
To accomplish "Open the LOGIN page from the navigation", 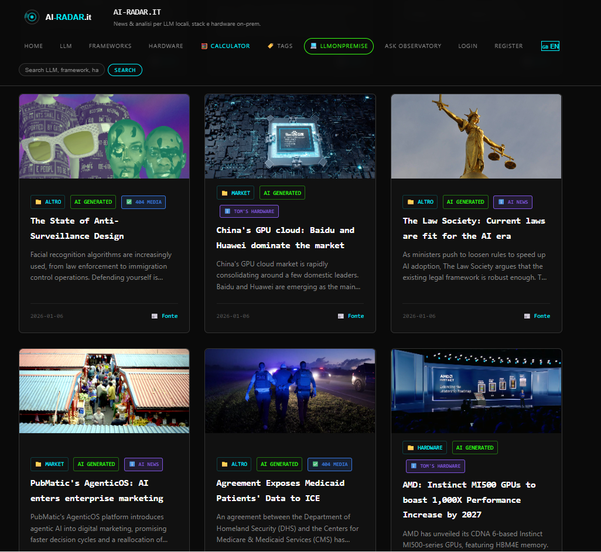I will click(x=467, y=46).
